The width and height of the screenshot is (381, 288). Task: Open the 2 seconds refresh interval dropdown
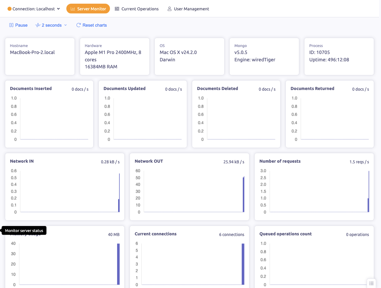(x=51, y=25)
